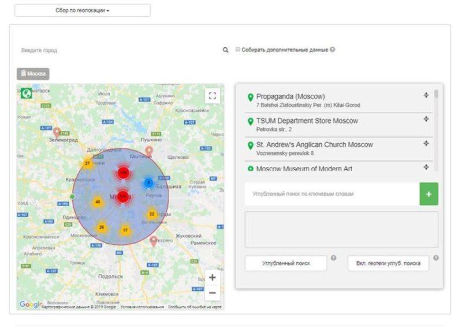Click the blue cluster marker on map
462x328 pixels.
pyautogui.click(x=148, y=183)
